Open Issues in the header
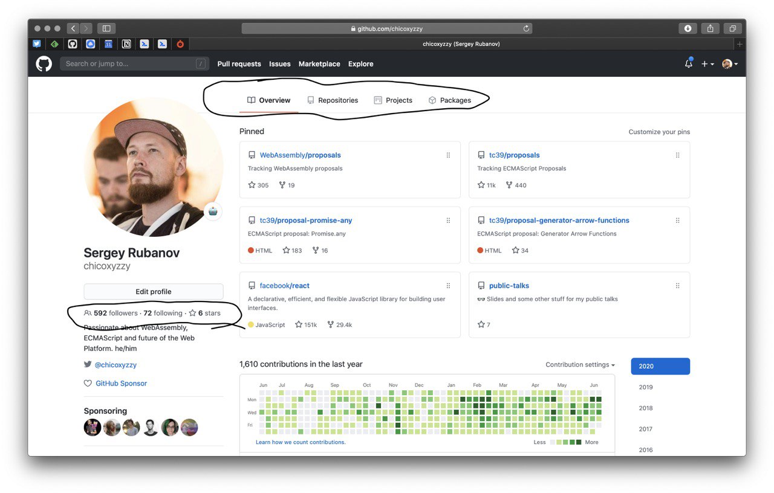 280,63
